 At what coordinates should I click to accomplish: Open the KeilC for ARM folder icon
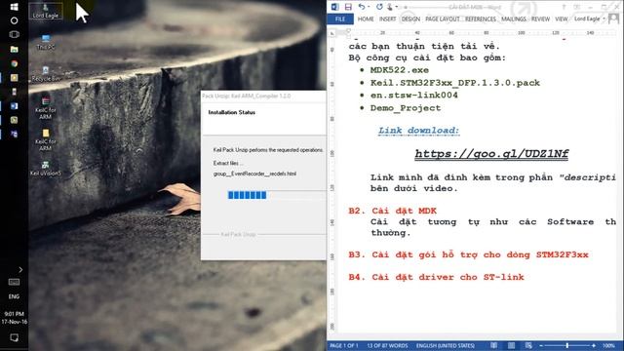pos(46,139)
